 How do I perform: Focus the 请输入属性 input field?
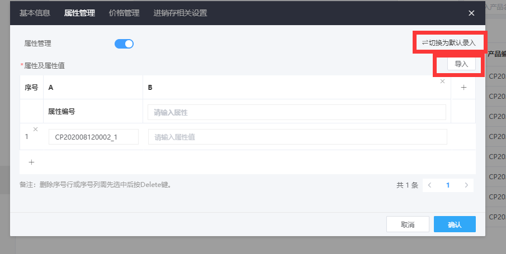coord(297,112)
